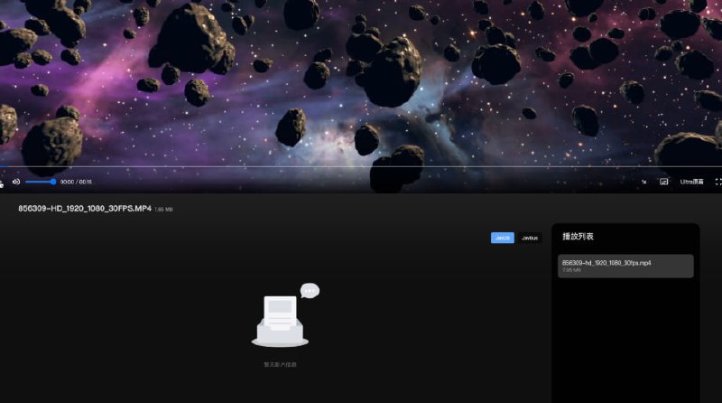Switch to the Javbus tab
Viewport: 722px width, 403px height.
click(531, 238)
